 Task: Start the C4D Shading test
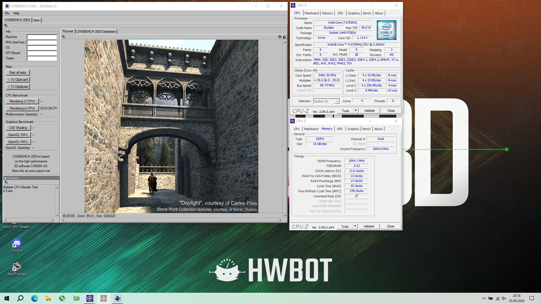[x=18, y=128]
